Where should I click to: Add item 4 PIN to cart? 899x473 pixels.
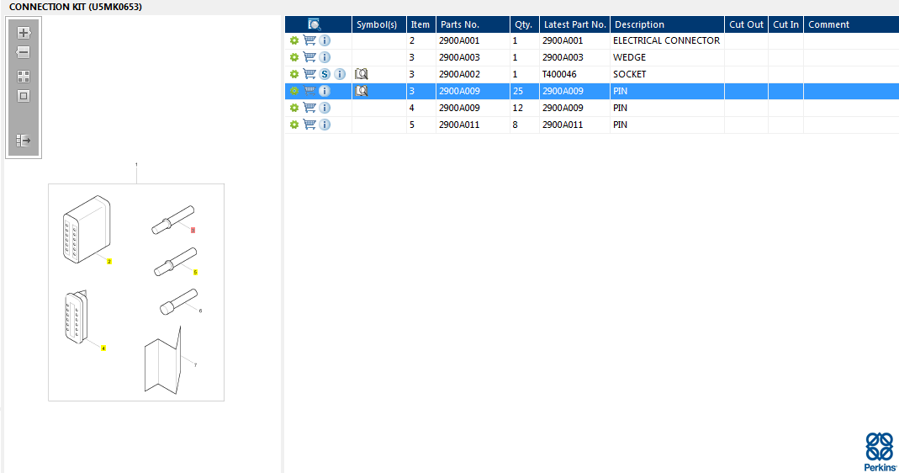tap(309, 108)
